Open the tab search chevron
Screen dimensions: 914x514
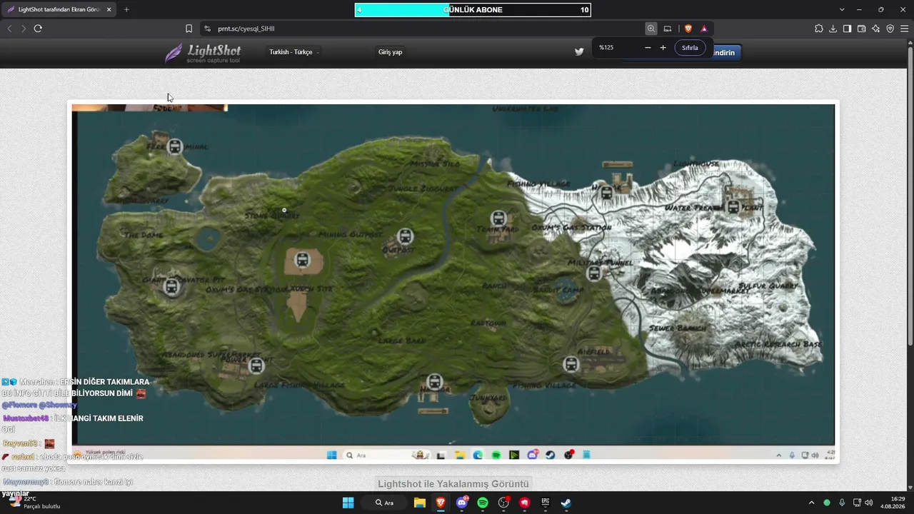842,9
